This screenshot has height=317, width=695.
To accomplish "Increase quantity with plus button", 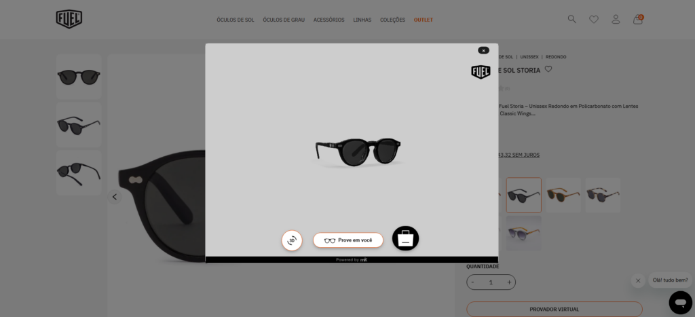I will pos(509,282).
